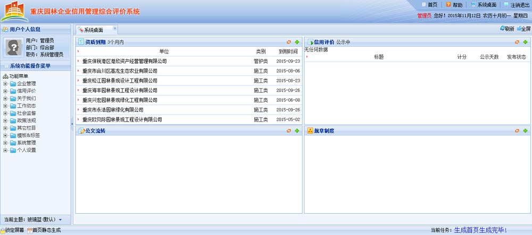Viewport: 532px width, 235px height.
Task: Click the green plus icon in 信用评价 panel
Action: (x=525, y=42)
